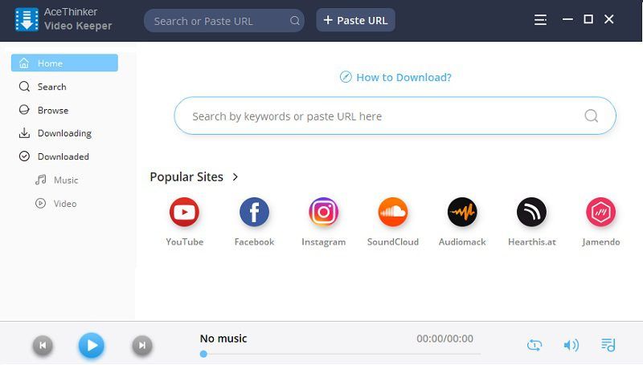Focus the top Search or Paste URL field
The height and width of the screenshot is (365, 643).
tap(224, 21)
